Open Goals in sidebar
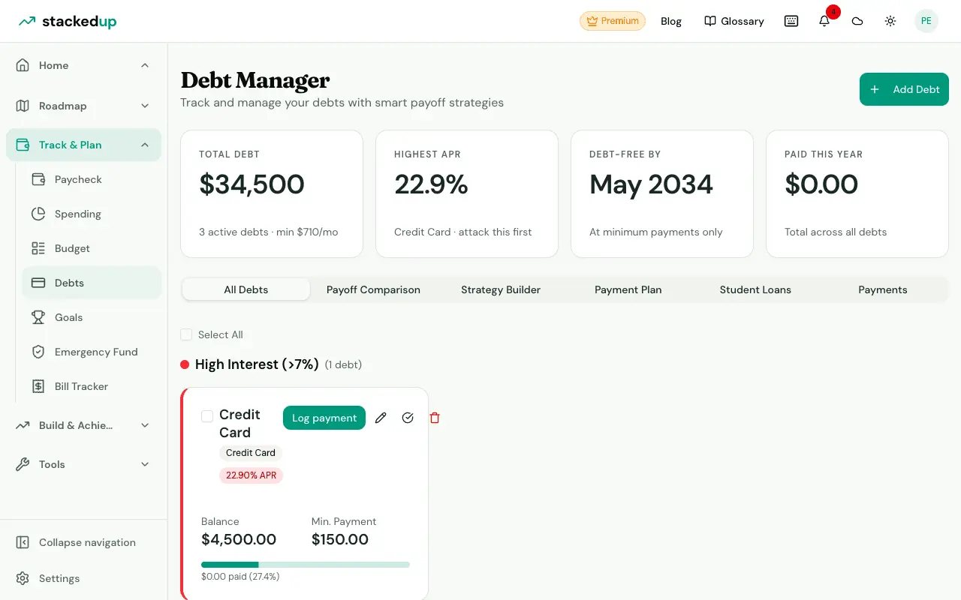This screenshot has width=961, height=600. pyautogui.click(x=92, y=317)
